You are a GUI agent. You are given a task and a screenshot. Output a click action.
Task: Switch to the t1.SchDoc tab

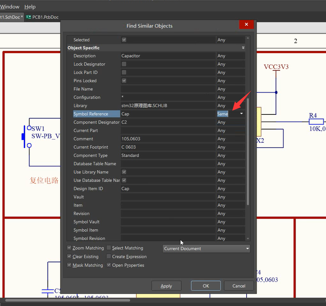tap(11, 17)
